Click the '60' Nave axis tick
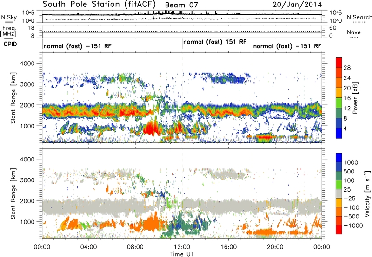 point(332,28)
